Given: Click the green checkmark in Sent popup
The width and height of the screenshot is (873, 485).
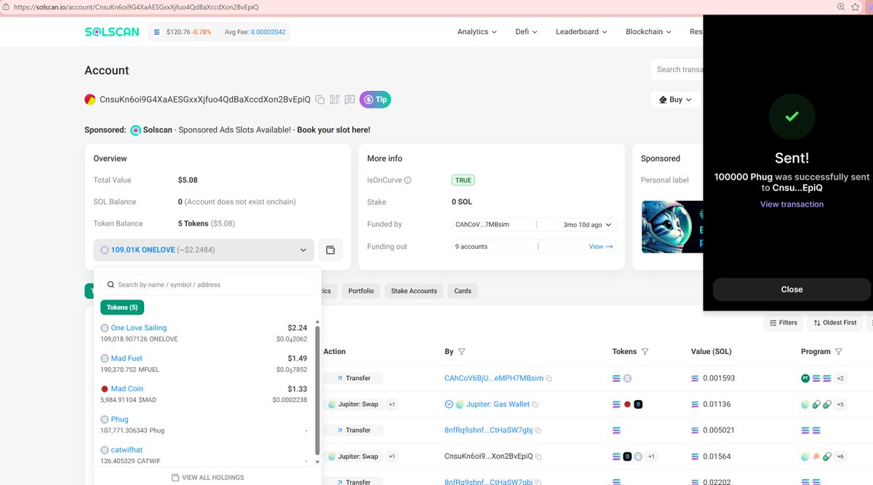Looking at the screenshot, I should coord(792,116).
